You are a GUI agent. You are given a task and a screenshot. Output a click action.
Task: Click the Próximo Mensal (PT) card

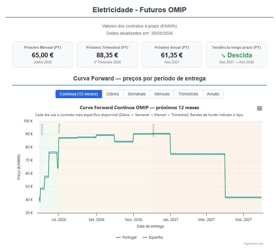(43, 55)
